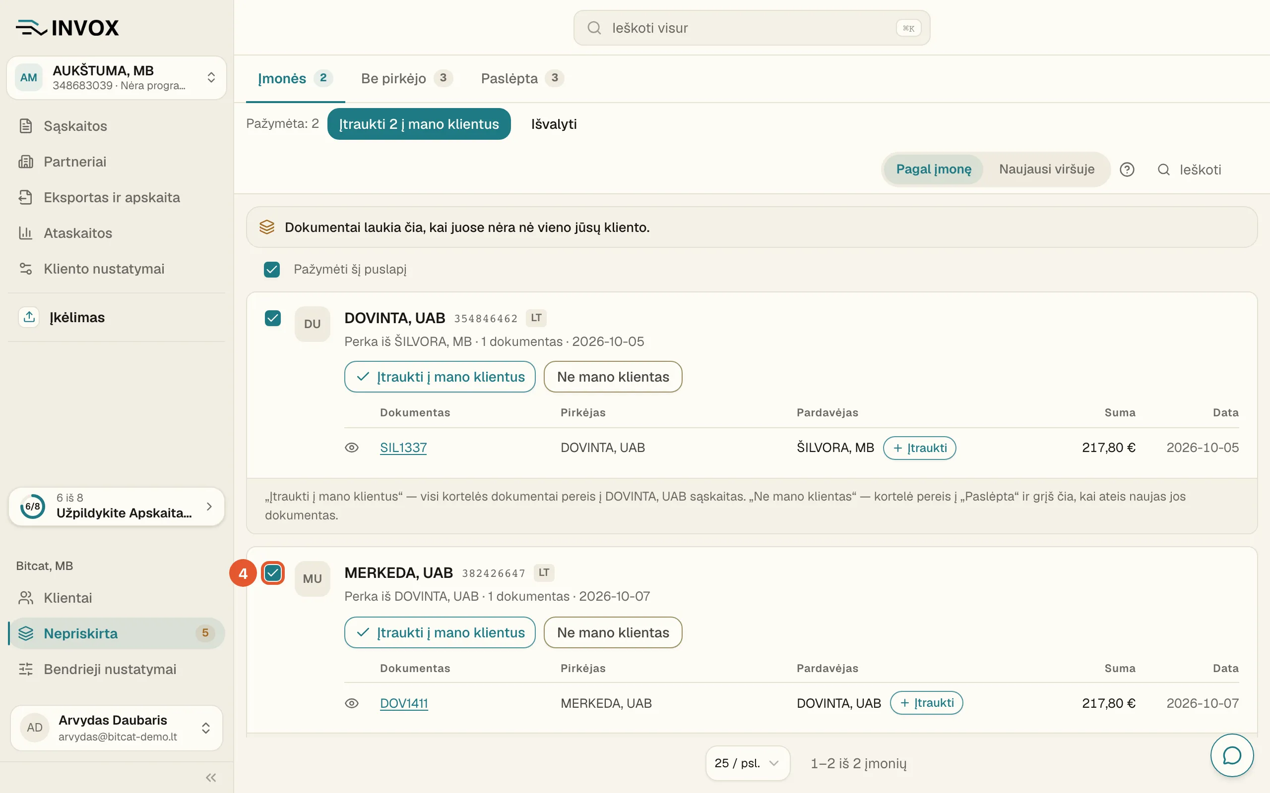
Task: Open the 25 / psl. page size dropdown
Action: [747, 763]
